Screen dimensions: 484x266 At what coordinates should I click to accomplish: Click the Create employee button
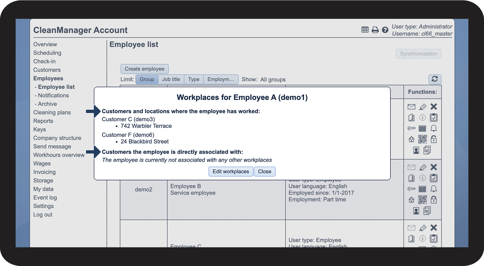(x=144, y=69)
